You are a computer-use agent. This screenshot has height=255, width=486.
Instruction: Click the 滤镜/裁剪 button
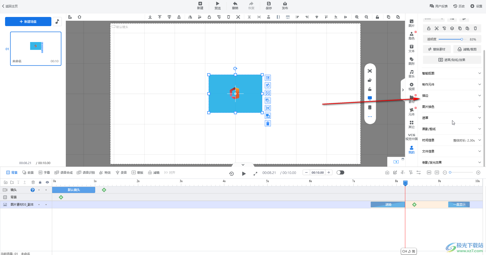[x=467, y=49]
